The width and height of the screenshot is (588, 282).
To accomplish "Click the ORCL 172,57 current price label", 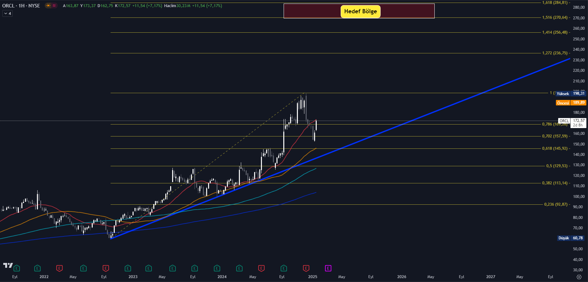I will click(x=572, y=123).
